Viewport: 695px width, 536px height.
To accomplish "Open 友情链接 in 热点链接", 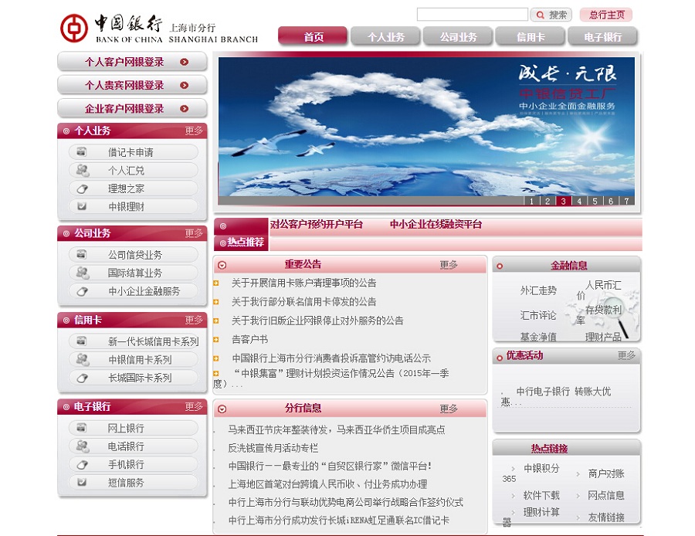I will 606,517.
